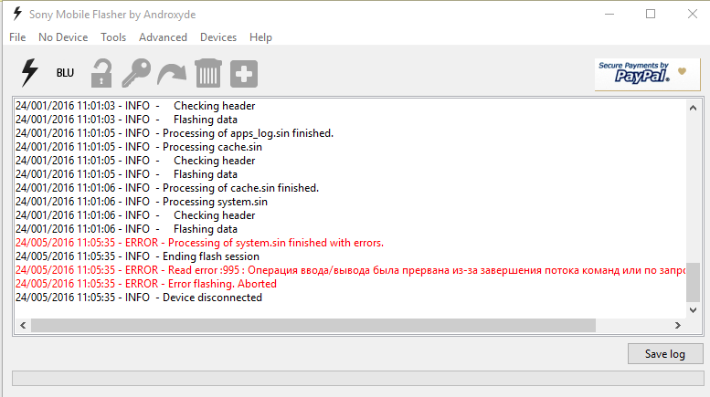Click the log scroll down arrow
The image size is (710, 397).
(x=693, y=310)
